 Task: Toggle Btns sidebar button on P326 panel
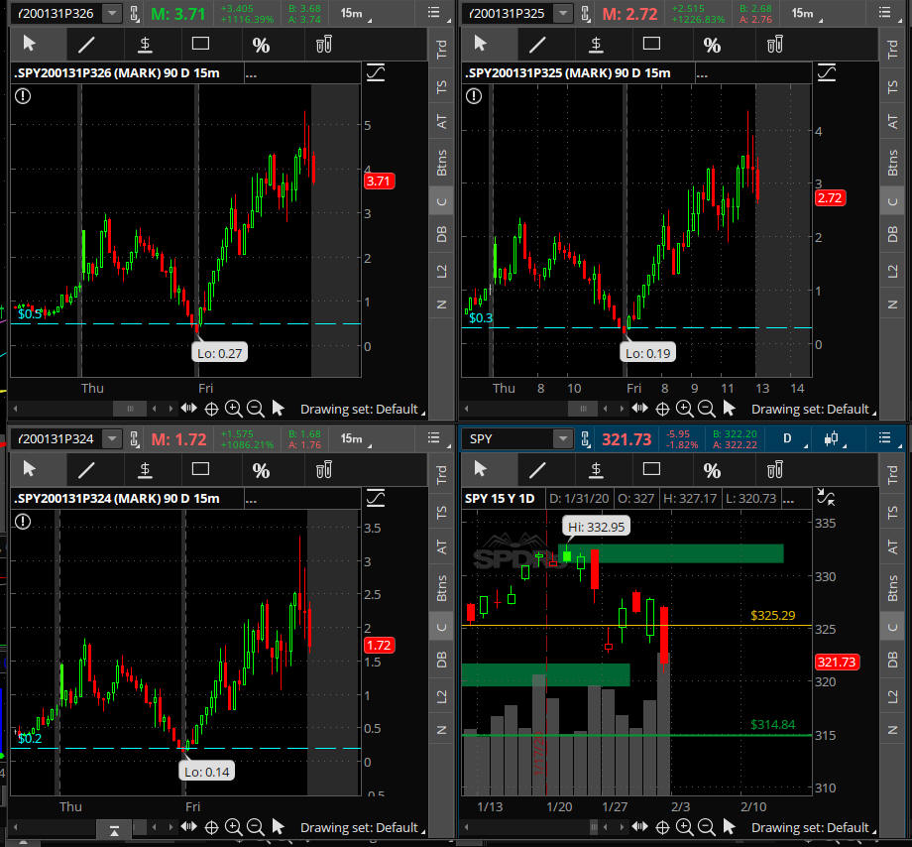coord(441,164)
